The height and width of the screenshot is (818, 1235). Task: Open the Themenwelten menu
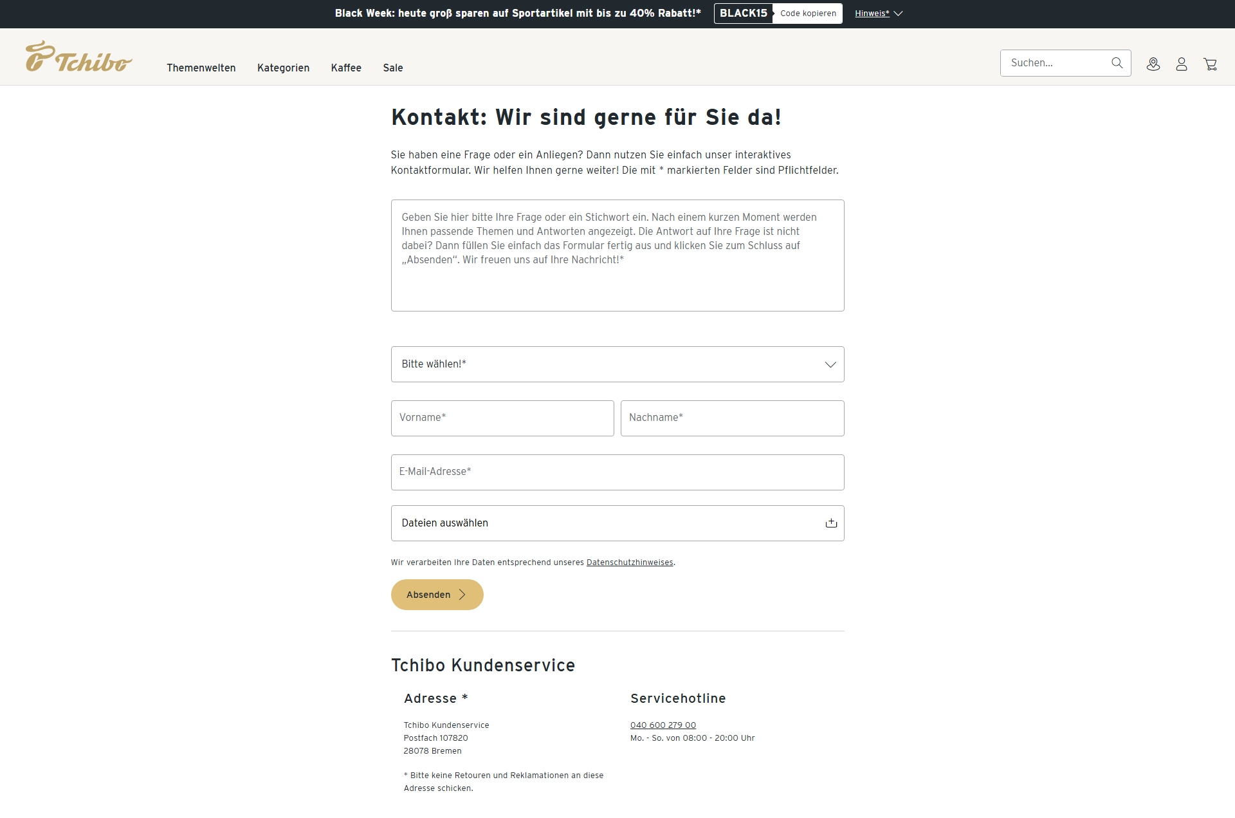click(201, 68)
